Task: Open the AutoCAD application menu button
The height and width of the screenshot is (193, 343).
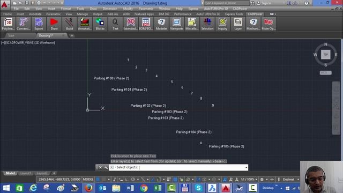Action: point(5,5)
